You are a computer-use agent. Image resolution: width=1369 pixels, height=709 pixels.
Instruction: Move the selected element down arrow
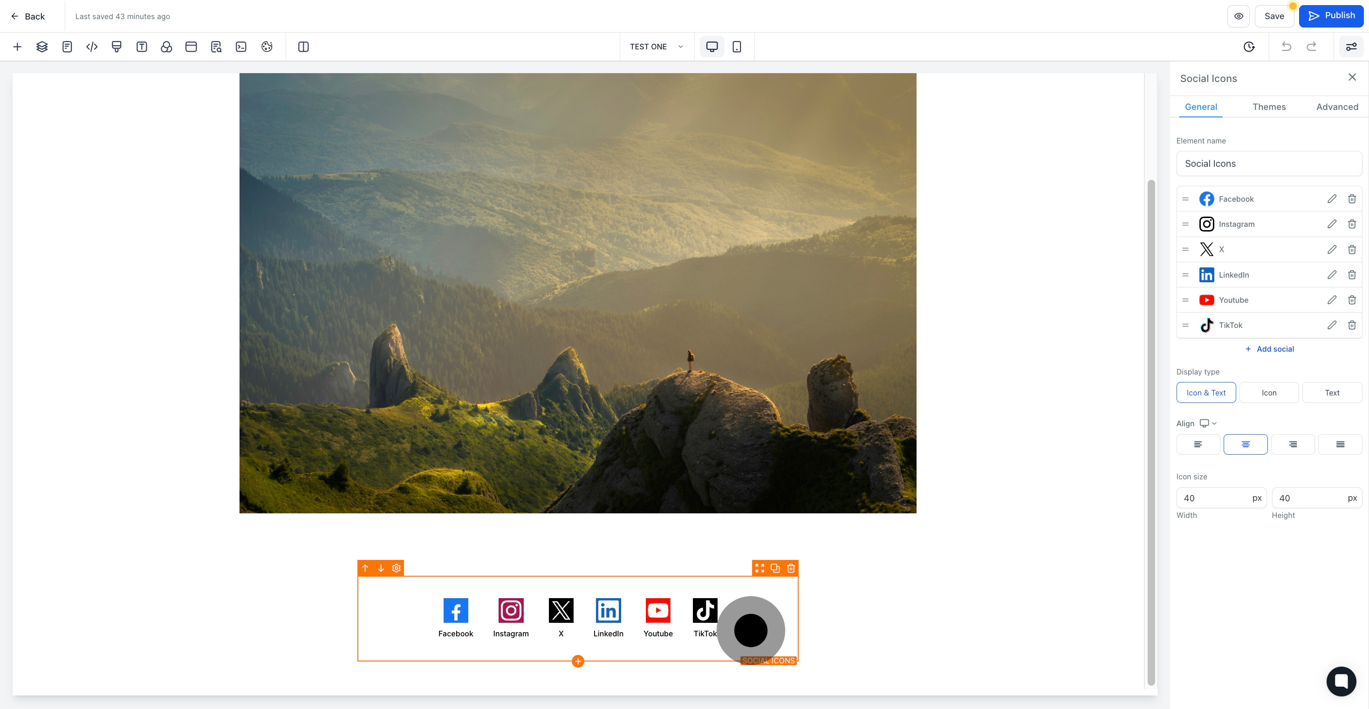[x=381, y=568]
